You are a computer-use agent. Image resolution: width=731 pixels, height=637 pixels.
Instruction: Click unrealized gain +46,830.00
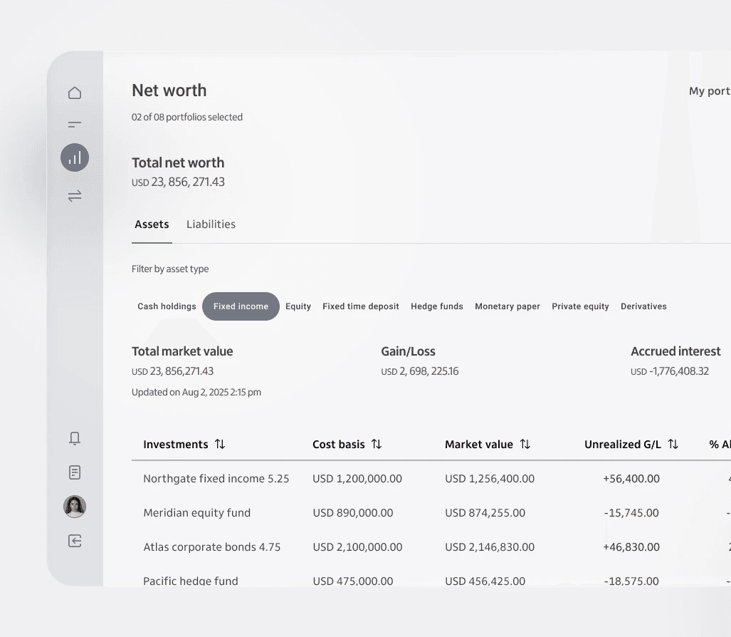tap(631, 547)
